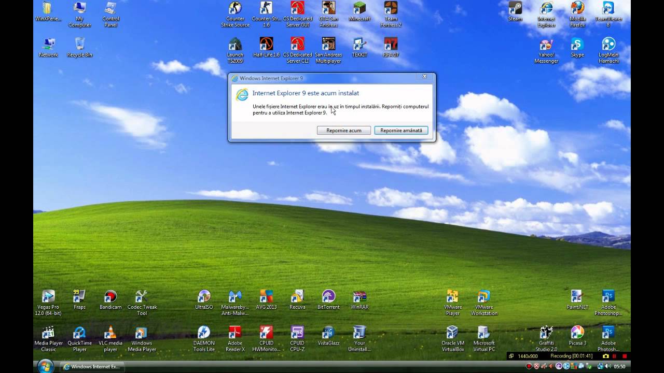Select the San Andreas Multiplayer icon
This screenshot has width=664, height=373.
[x=328, y=50]
